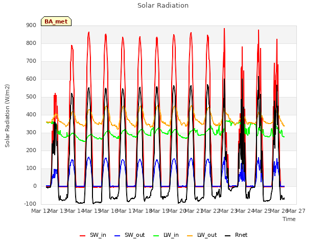Click the Solar Radiation chart title
327x245 pixels.
pos(163,6)
